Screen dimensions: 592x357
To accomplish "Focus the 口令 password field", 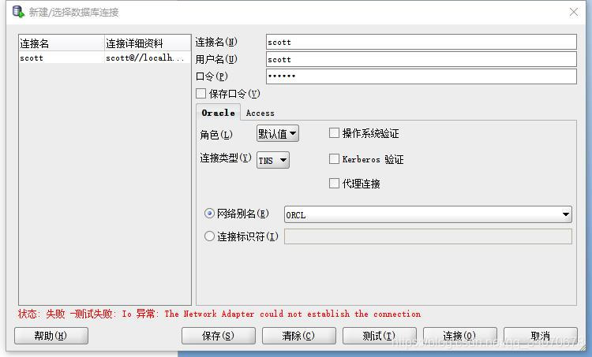I will [422, 76].
